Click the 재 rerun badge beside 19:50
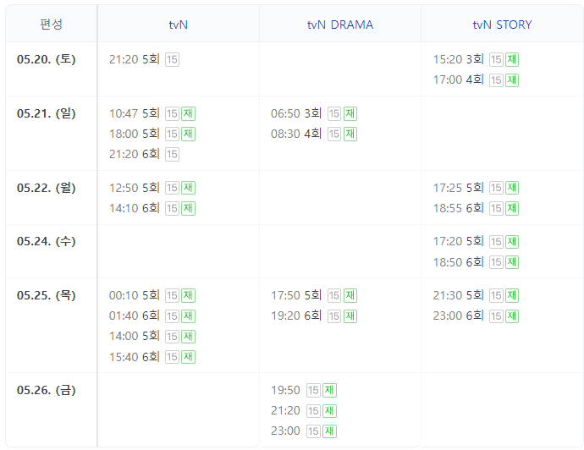This screenshot has height=450, width=584. 329,391
